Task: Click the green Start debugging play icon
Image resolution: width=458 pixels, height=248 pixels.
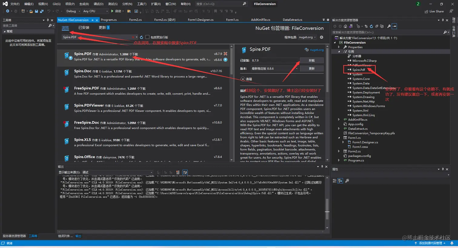Action: coord(112,11)
